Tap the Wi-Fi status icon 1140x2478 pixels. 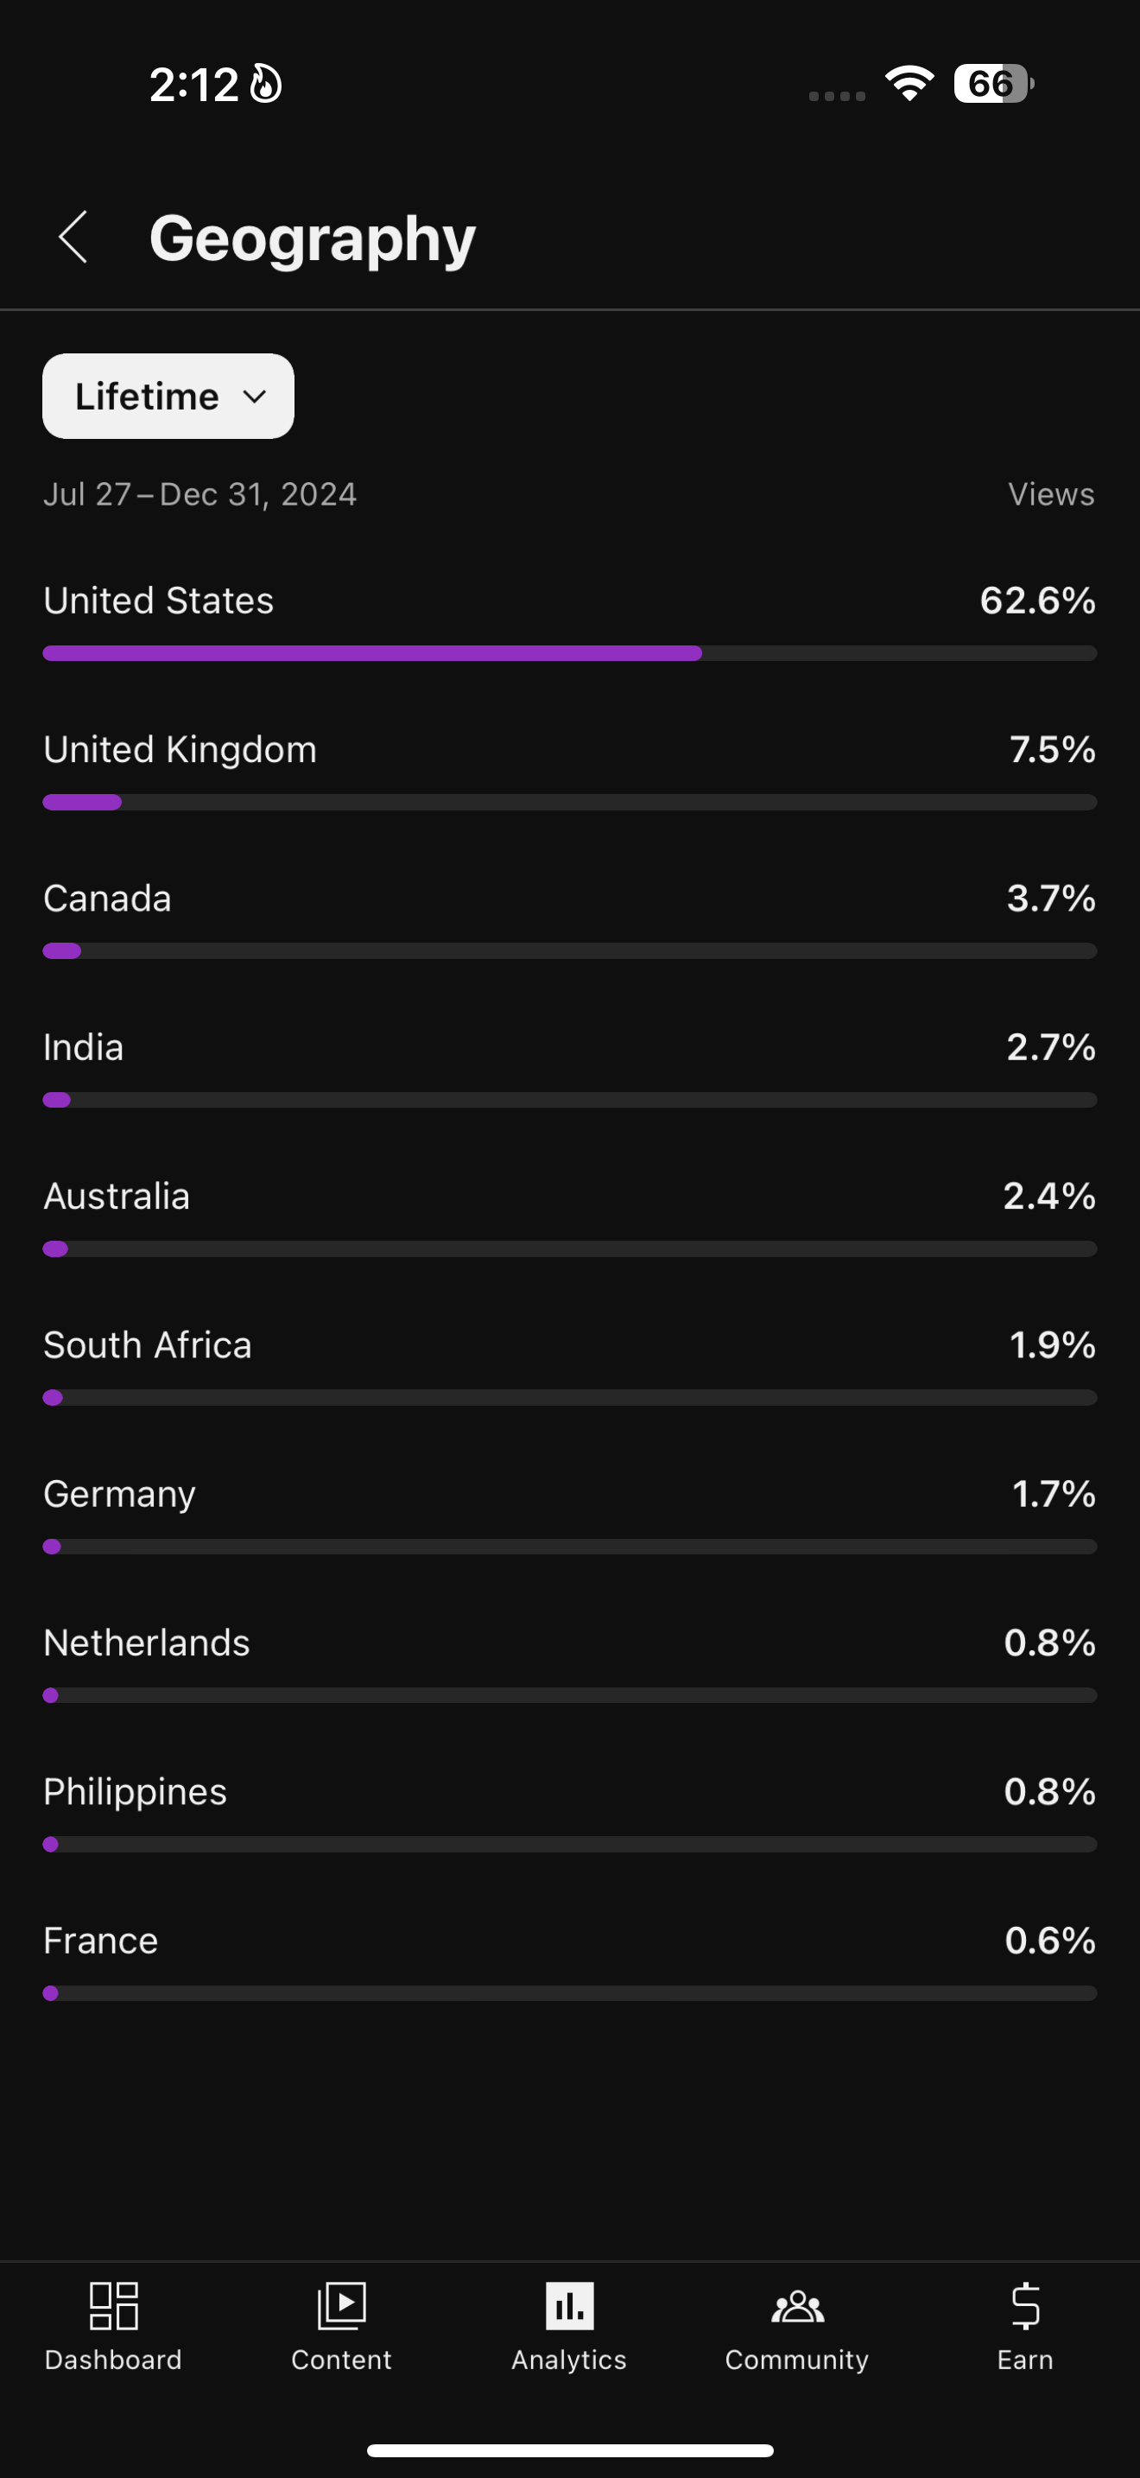tap(909, 84)
